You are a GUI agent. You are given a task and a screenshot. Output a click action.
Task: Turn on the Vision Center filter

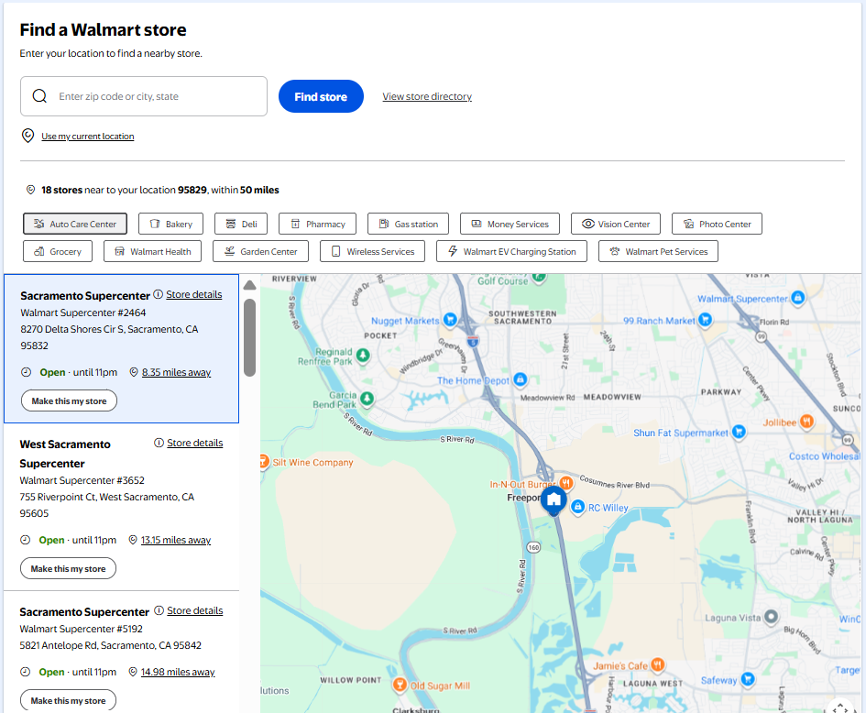(615, 224)
